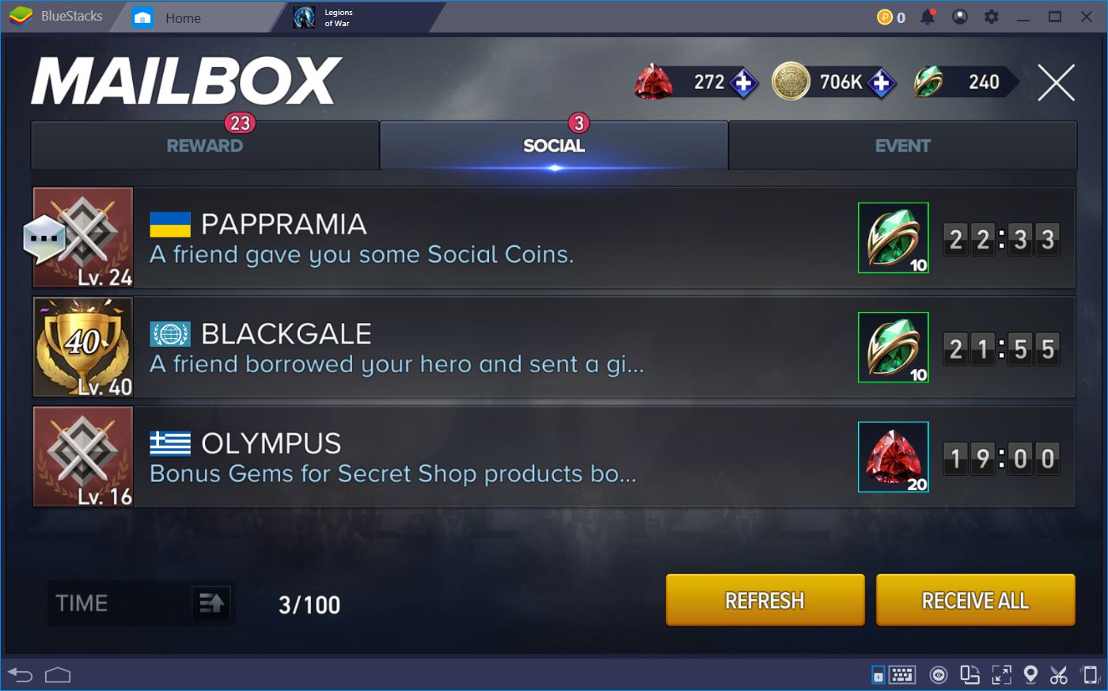1108x691 pixels.
Task: Open BlueStacks notifications bell
Action: point(928,17)
